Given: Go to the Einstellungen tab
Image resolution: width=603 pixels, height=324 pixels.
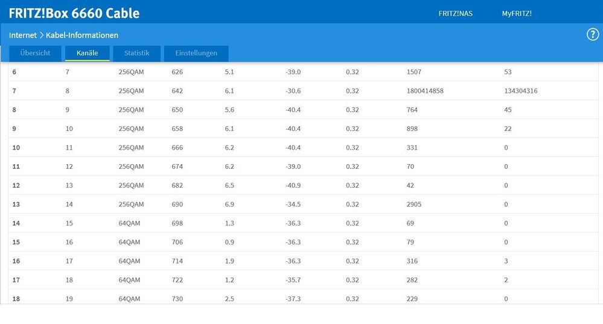Looking at the screenshot, I should pyautogui.click(x=196, y=53).
